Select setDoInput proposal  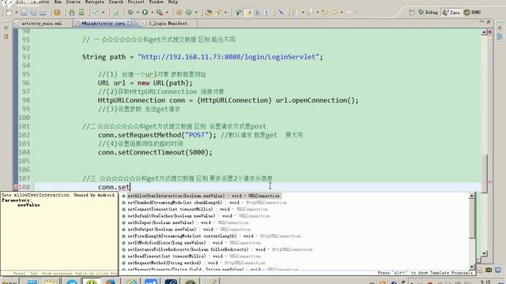coord(186,222)
